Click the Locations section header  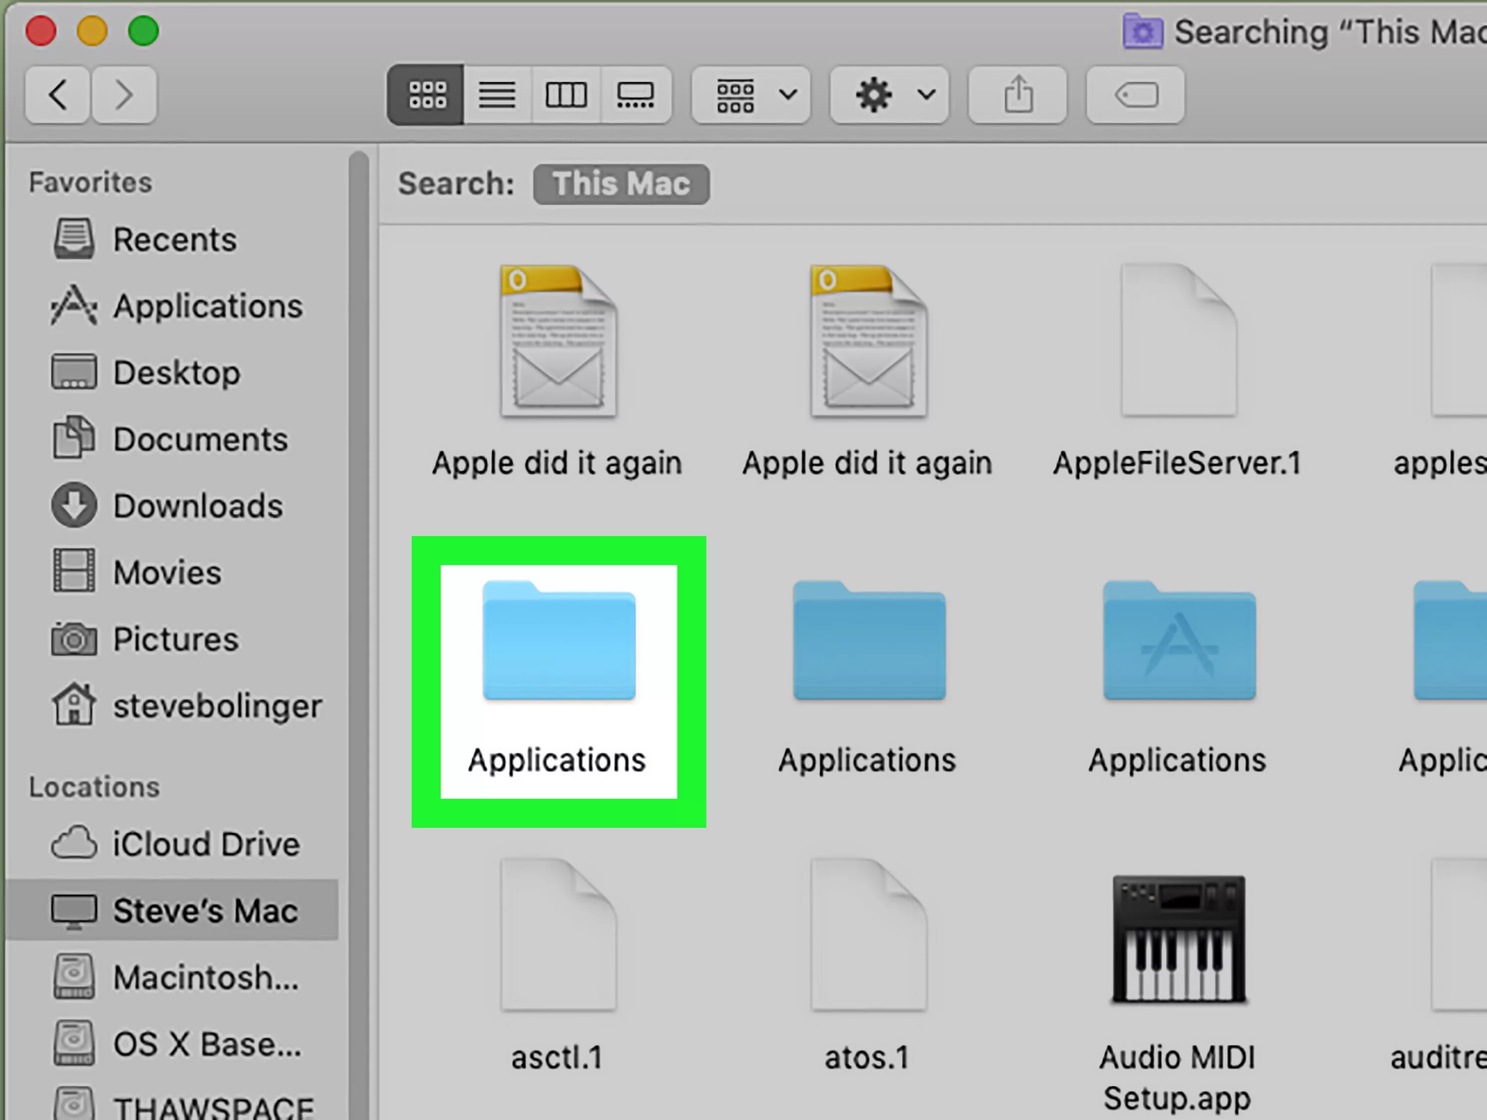pos(94,787)
